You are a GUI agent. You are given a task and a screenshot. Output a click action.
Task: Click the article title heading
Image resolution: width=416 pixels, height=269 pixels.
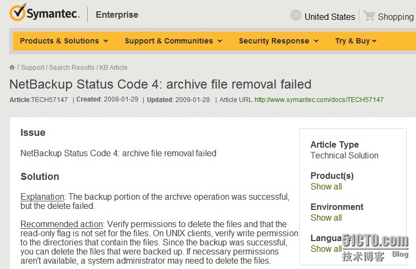(160, 84)
